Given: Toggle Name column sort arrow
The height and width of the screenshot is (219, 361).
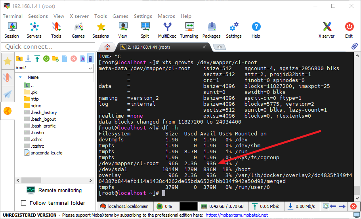Looking at the screenshot, I should [x=20, y=77].
